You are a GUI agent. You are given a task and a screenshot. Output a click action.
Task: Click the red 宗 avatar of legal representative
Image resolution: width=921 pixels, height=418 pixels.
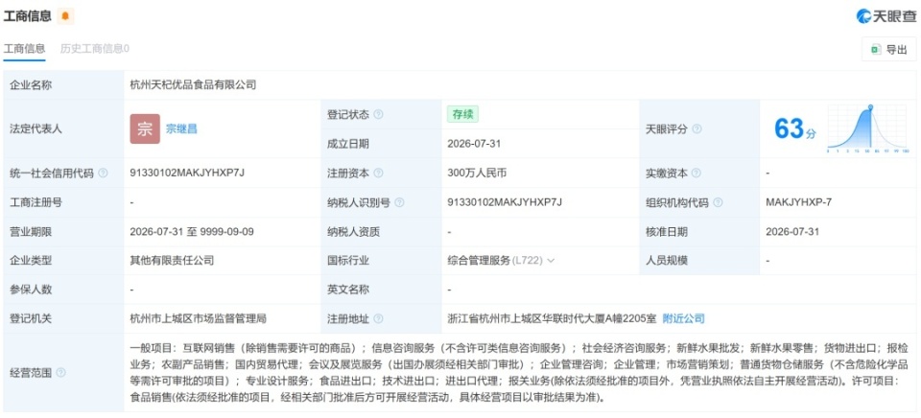coord(145,129)
